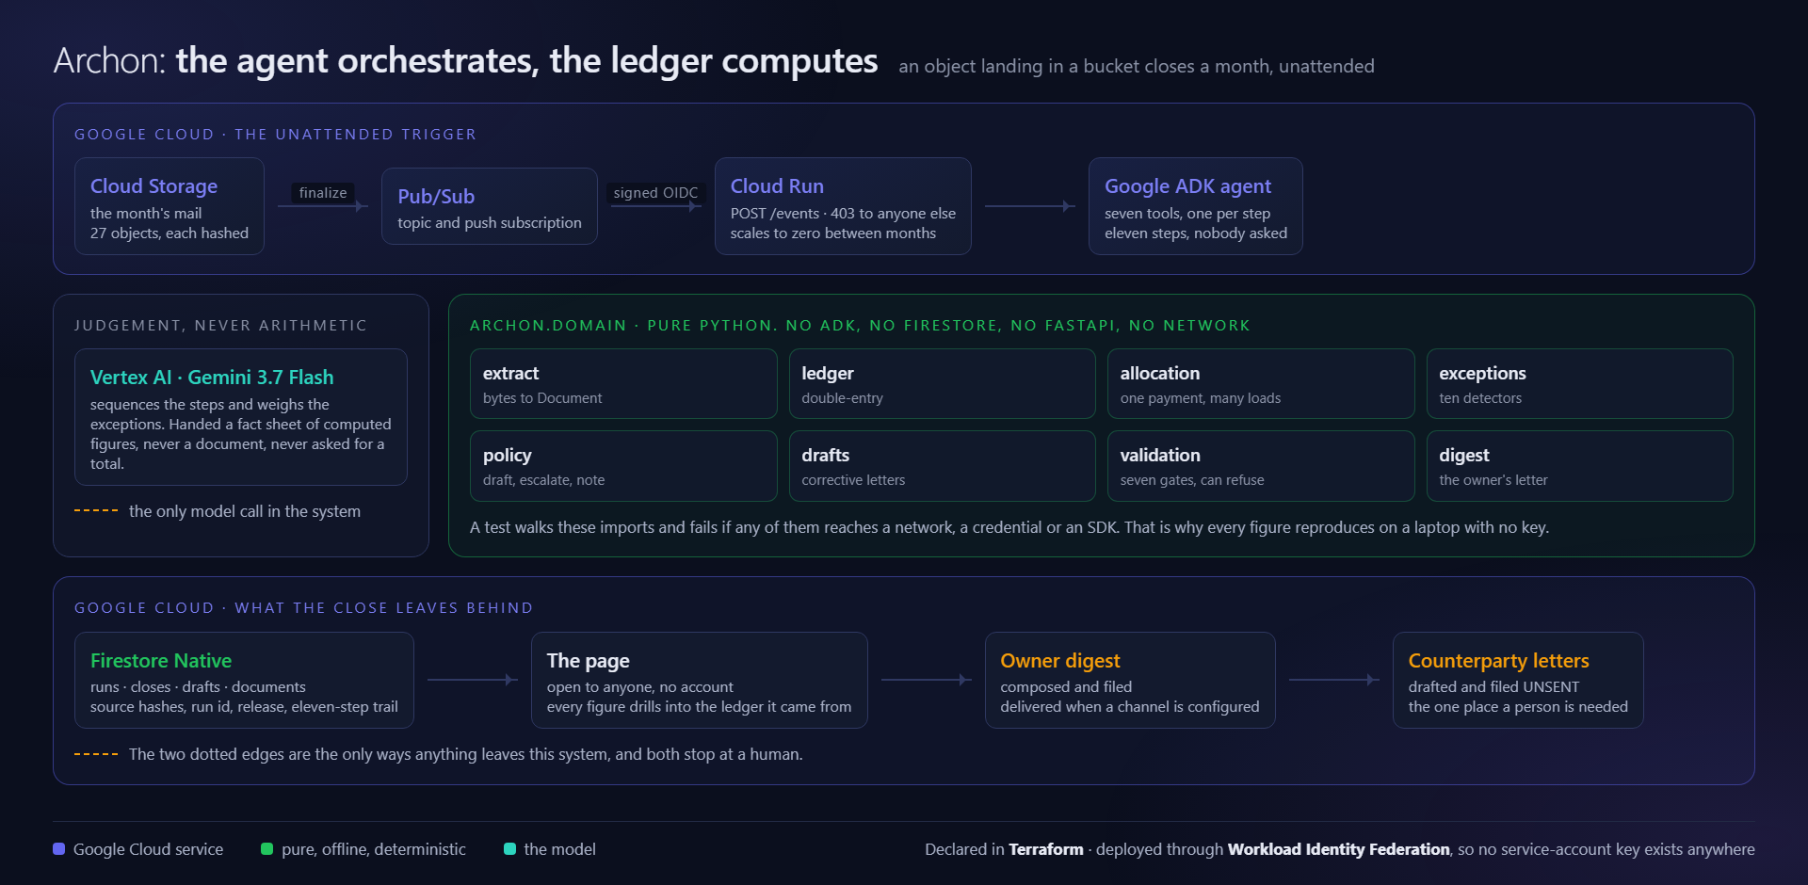Open the Google ADK agent card

point(1196,206)
